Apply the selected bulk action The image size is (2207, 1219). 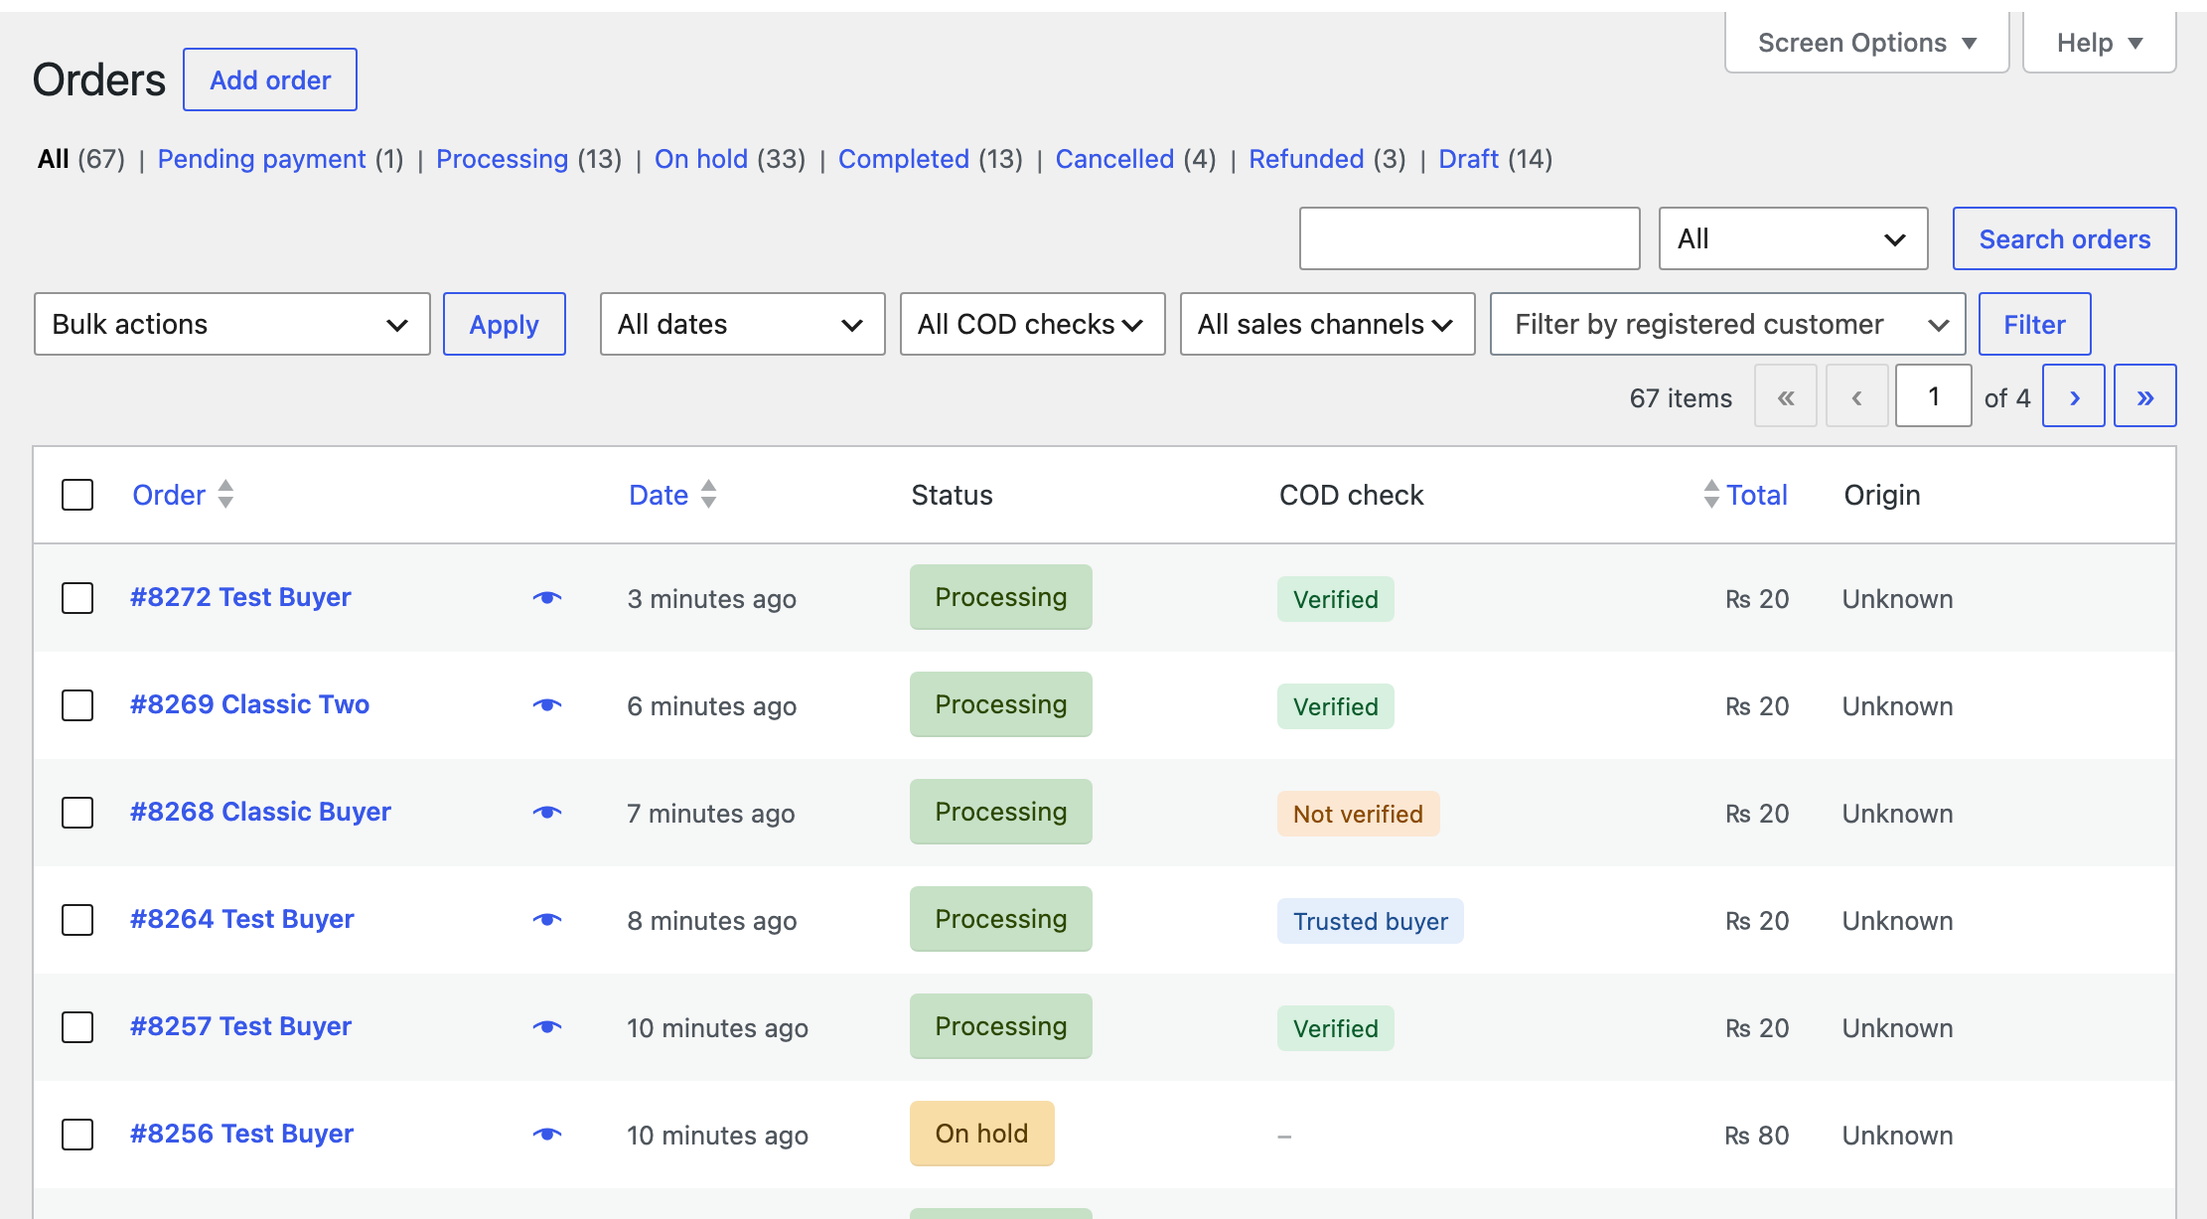[505, 324]
